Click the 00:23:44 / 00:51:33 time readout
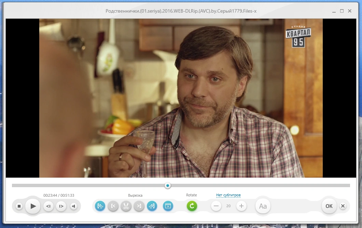Viewport: 362px width, 228px height. (x=59, y=195)
